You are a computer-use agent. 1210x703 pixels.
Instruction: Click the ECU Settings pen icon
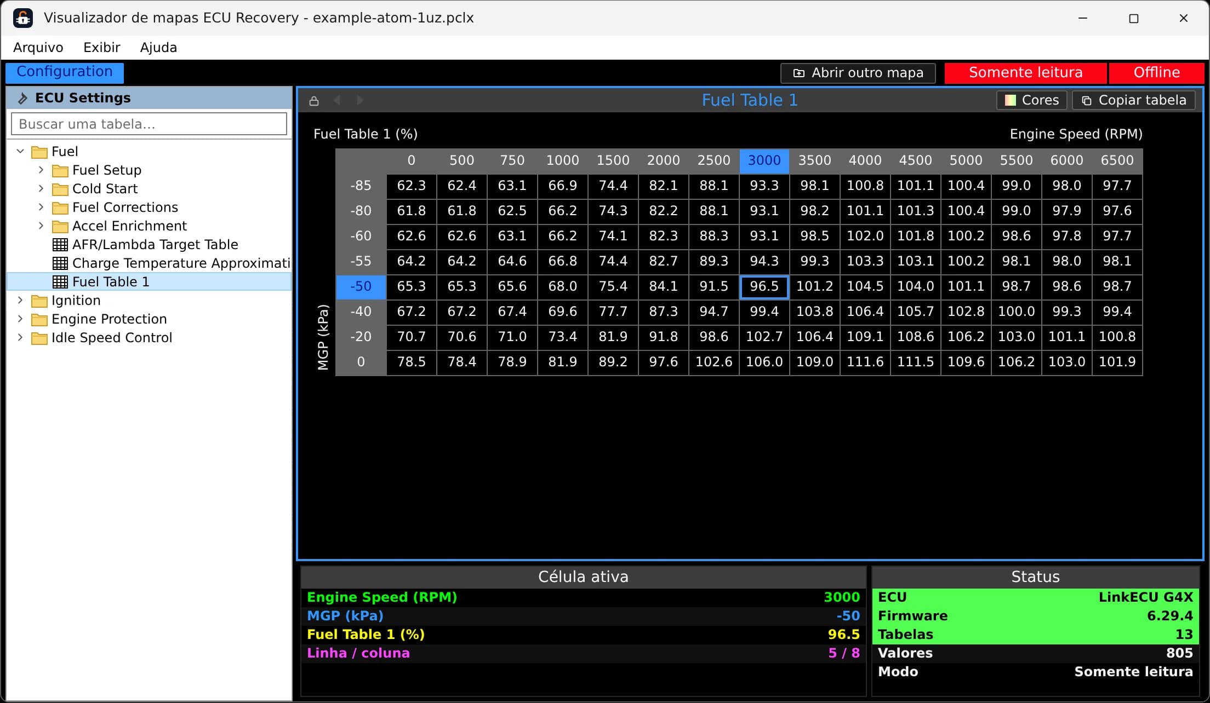23,98
